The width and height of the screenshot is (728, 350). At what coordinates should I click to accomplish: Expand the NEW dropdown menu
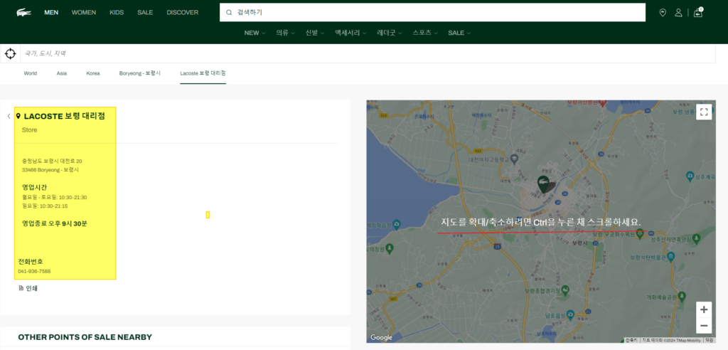(255, 33)
